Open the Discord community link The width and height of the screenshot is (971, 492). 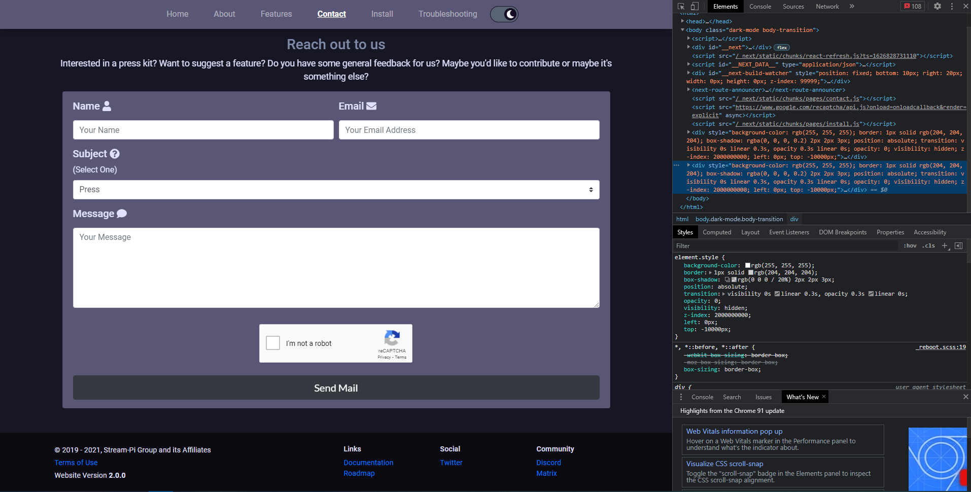click(549, 463)
